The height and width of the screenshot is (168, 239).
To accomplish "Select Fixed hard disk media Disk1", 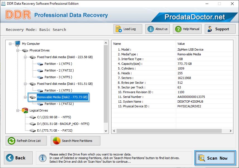I will click(65, 84).
